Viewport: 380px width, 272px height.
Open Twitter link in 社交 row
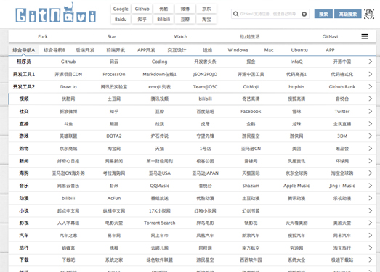coord(342,111)
